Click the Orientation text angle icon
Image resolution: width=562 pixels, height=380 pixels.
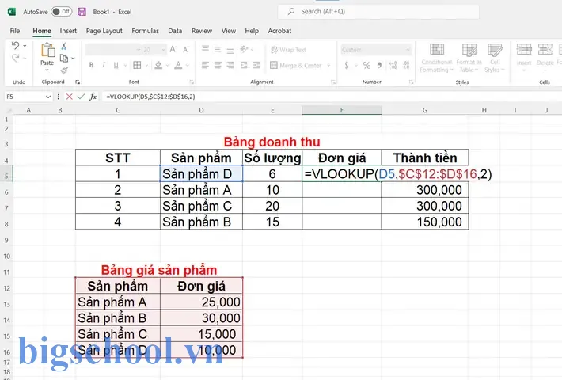[x=244, y=49]
